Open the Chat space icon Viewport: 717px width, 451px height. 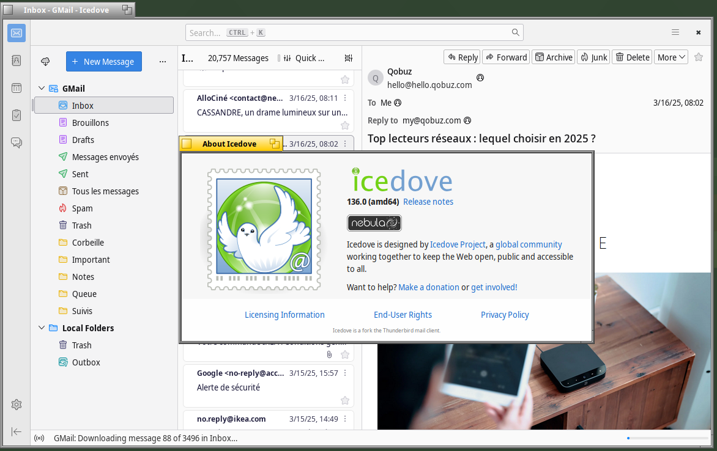(x=17, y=142)
